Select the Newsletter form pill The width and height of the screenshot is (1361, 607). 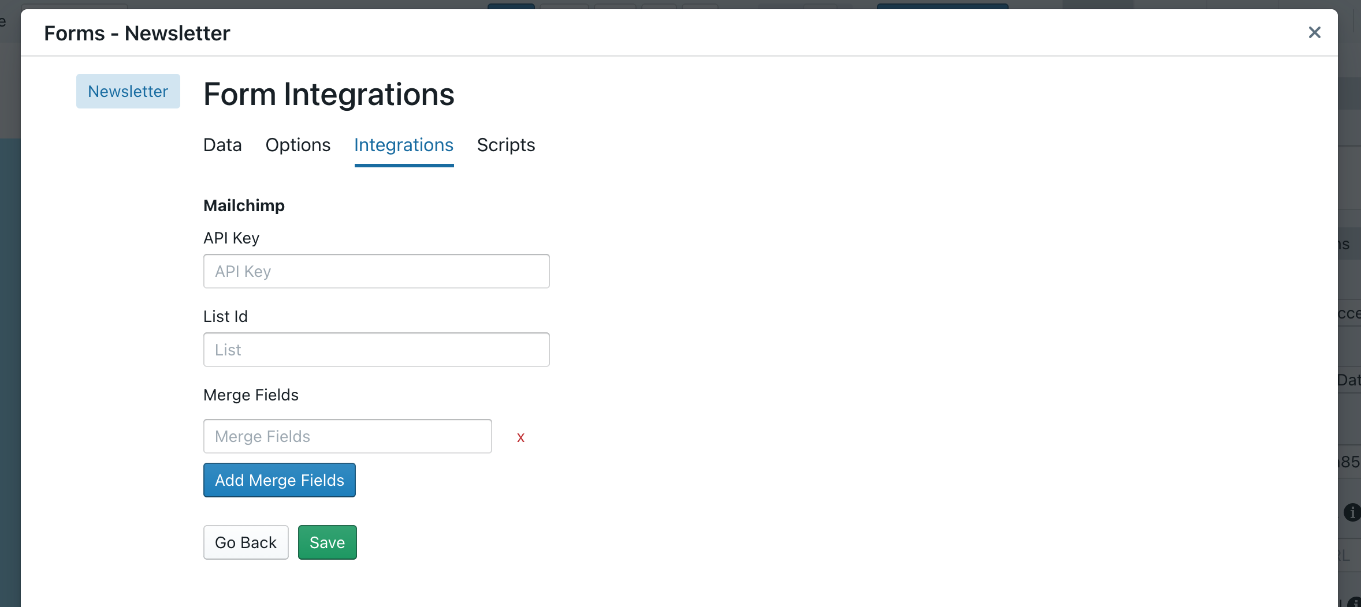[128, 91]
